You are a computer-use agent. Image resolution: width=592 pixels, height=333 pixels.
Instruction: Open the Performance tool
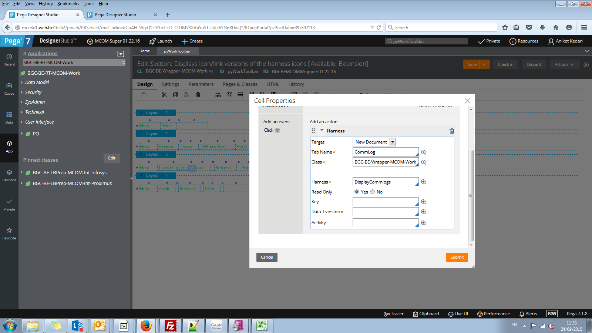point(494,314)
